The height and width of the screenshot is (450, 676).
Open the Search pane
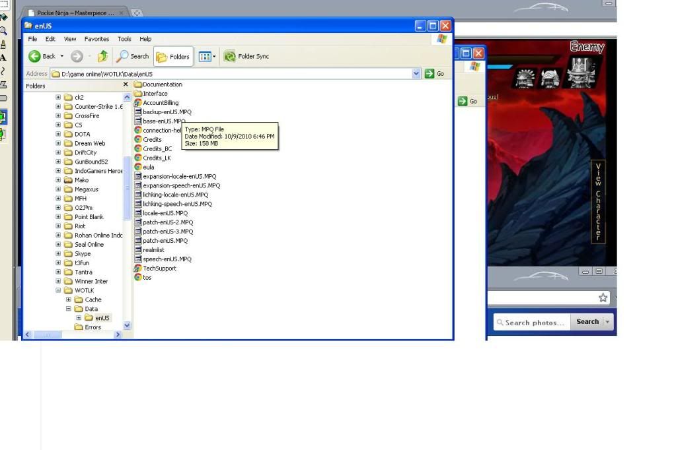click(133, 56)
